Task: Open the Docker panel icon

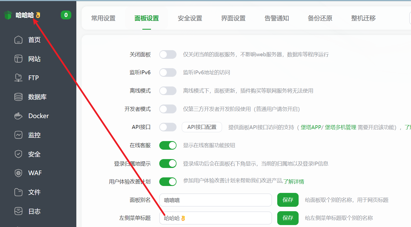Action: pyautogui.click(x=18, y=116)
